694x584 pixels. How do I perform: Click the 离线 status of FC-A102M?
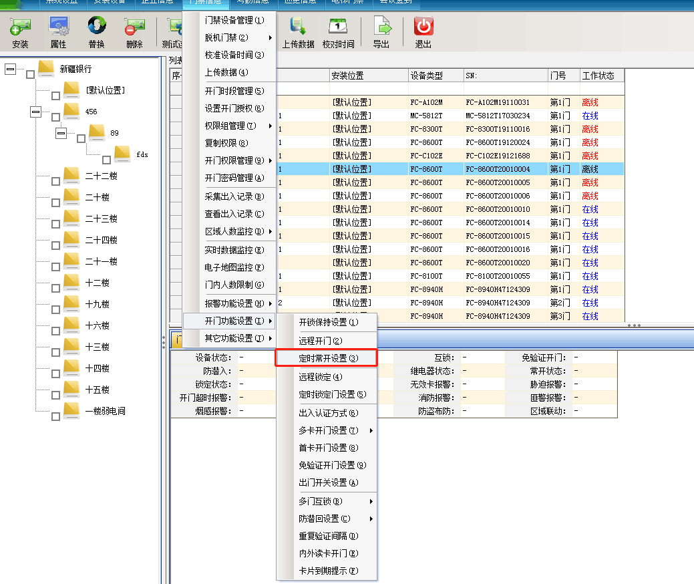pyautogui.click(x=590, y=102)
